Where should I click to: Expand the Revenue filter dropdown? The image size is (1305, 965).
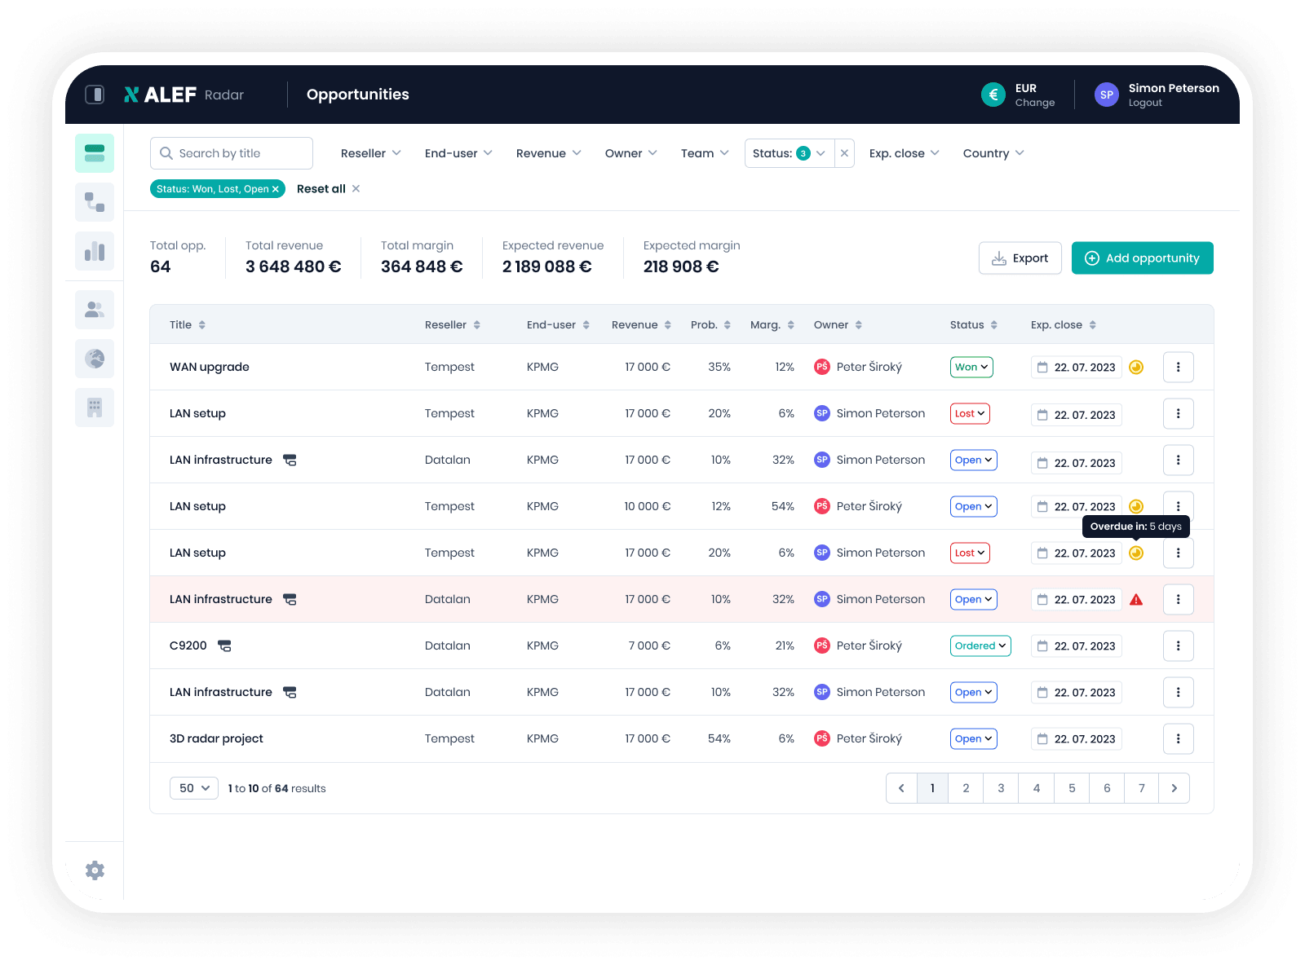[549, 153]
